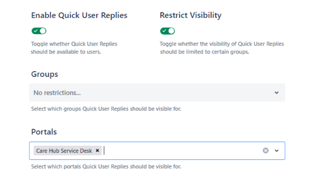Expand the Portals dropdown chevron
The image size is (309, 176).
pyautogui.click(x=277, y=151)
